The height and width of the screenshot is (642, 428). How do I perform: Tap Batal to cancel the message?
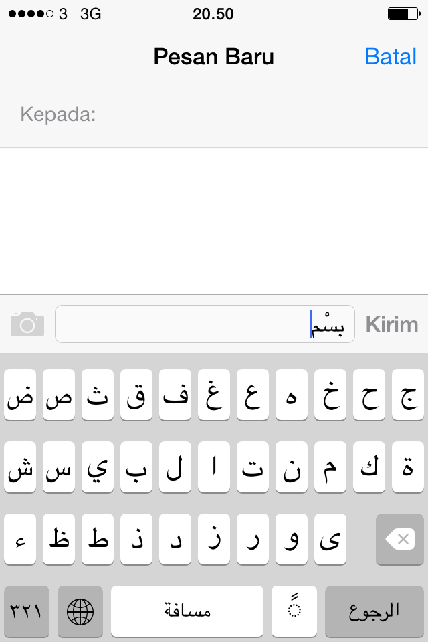[391, 57]
